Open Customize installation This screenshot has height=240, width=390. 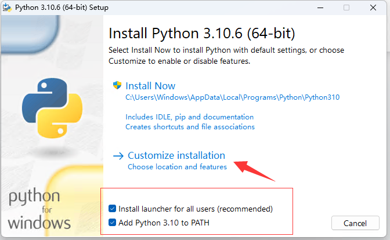coord(176,155)
